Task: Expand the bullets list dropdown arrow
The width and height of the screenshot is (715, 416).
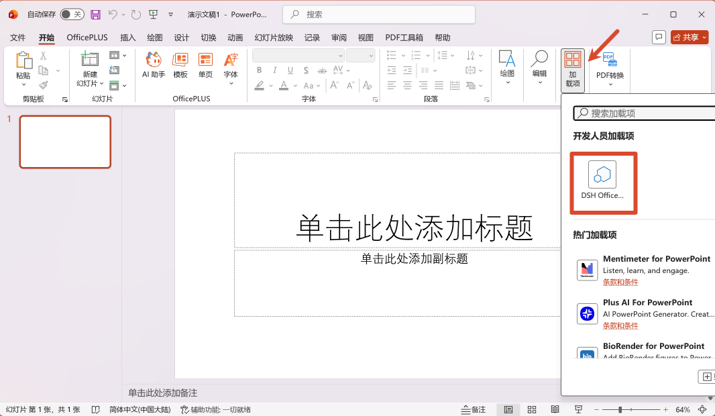Action: [x=403, y=56]
